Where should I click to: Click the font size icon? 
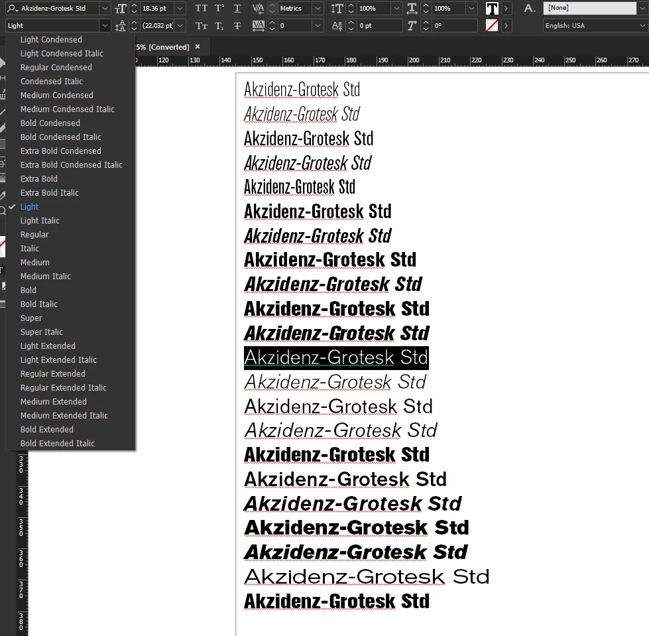coord(120,8)
